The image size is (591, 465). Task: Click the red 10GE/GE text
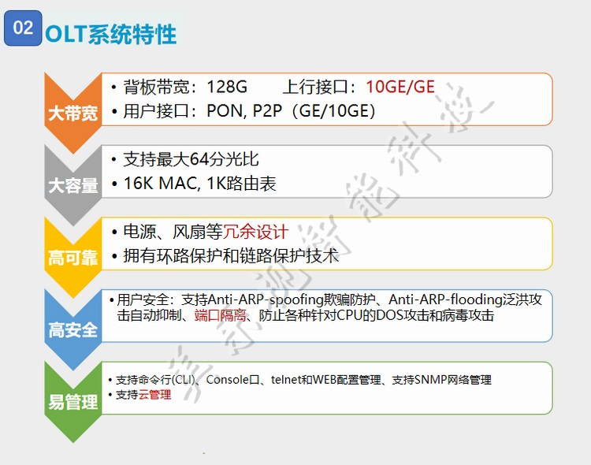click(x=400, y=87)
